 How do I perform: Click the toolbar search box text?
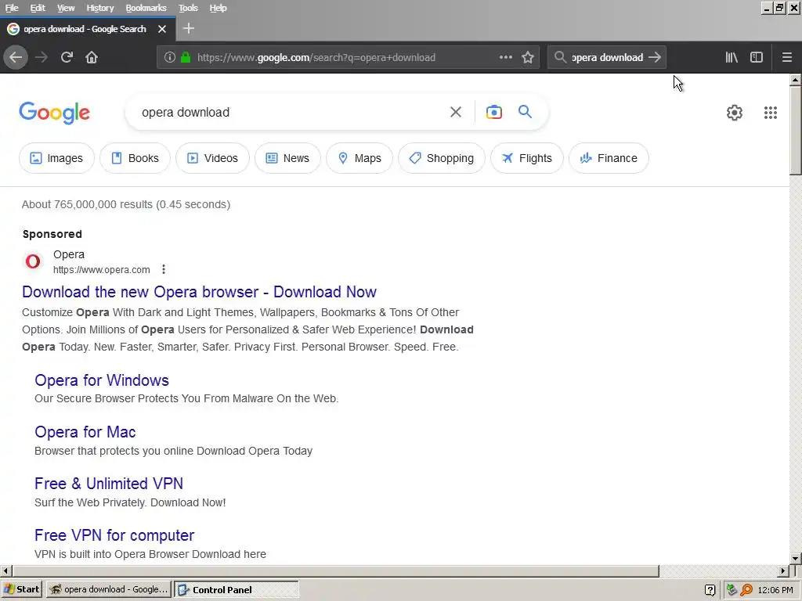(607, 57)
